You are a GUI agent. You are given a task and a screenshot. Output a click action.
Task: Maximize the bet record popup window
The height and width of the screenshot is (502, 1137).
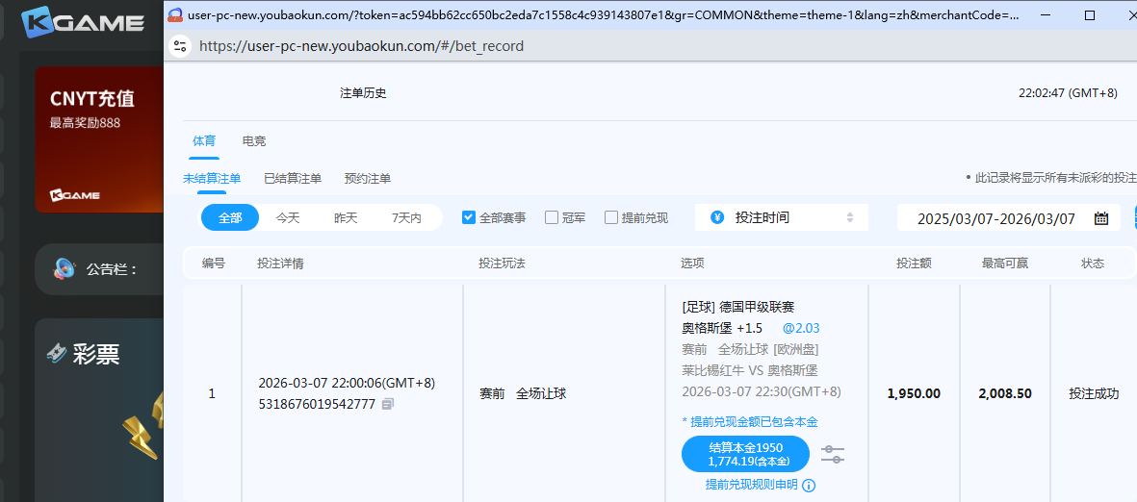tap(1090, 15)
